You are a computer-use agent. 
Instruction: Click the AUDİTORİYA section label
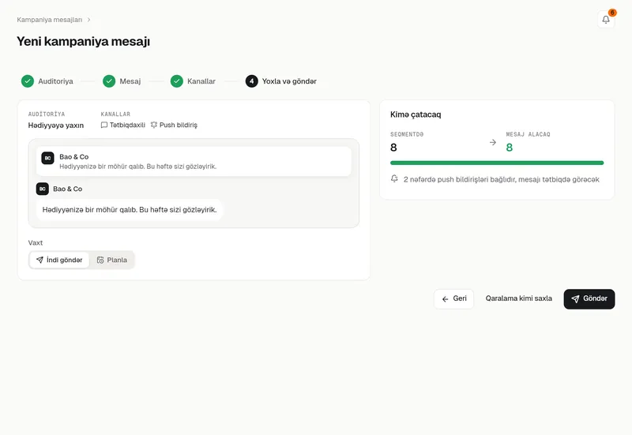[47, 114]
